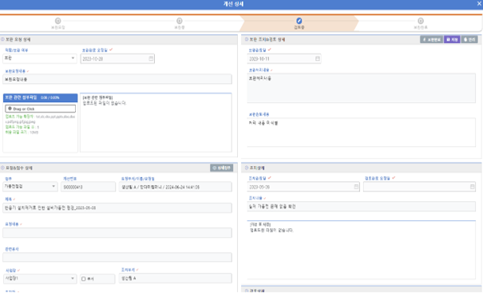Click the second large text area in top-right panel
Viewport: 483px width, 296px height.
coord(362,132)
